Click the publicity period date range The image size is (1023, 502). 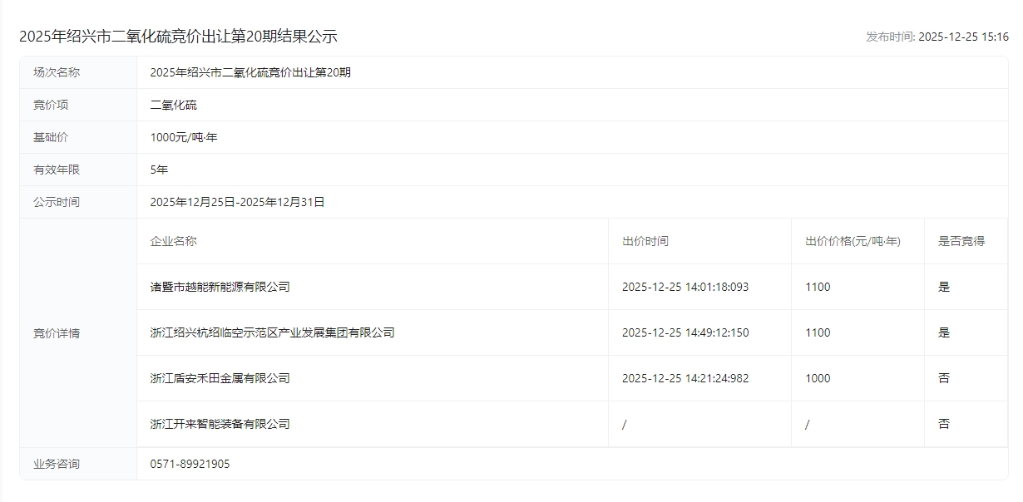point(237,202)
